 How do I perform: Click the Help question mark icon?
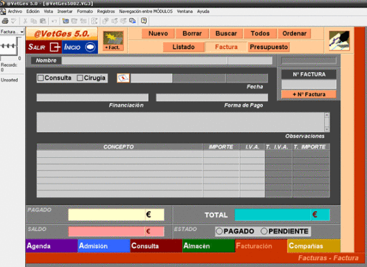tap(143, 21)
